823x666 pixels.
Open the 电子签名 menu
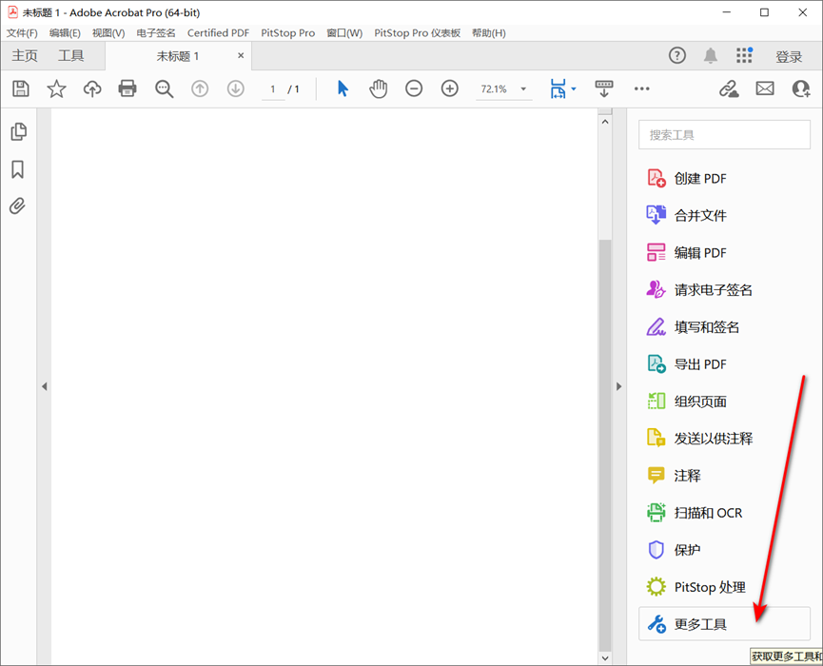156,33
